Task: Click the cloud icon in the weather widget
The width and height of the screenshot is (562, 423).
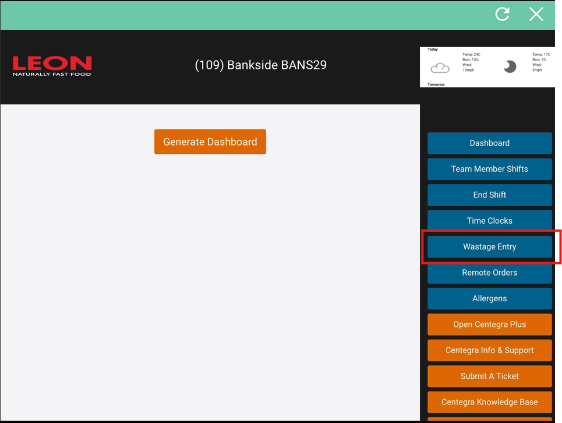Action: click(440, 68)
